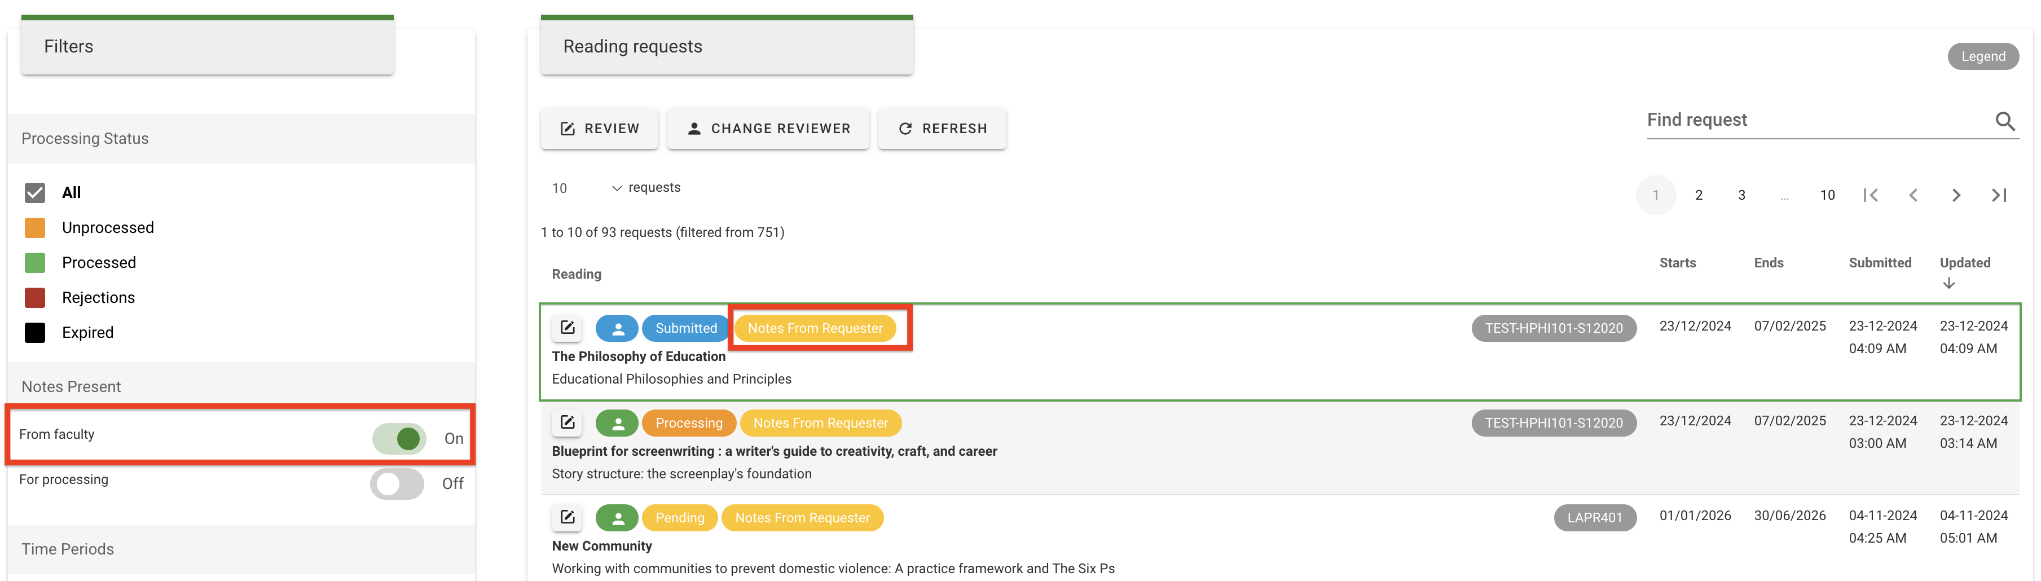
Task: Click the Review button
Action: point(599,129)
